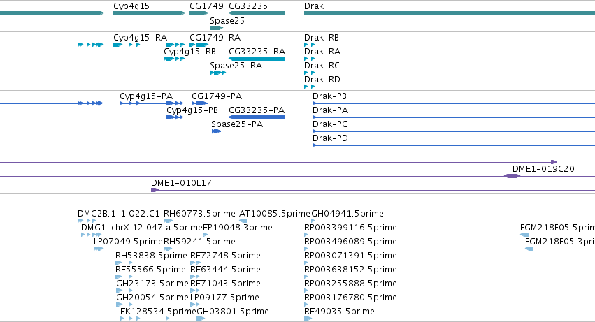Select EST RP003071391.5prime
Image resolution: width=595 pixels, height=322 pixels.
pyautogui.click(x=306, y=263)
